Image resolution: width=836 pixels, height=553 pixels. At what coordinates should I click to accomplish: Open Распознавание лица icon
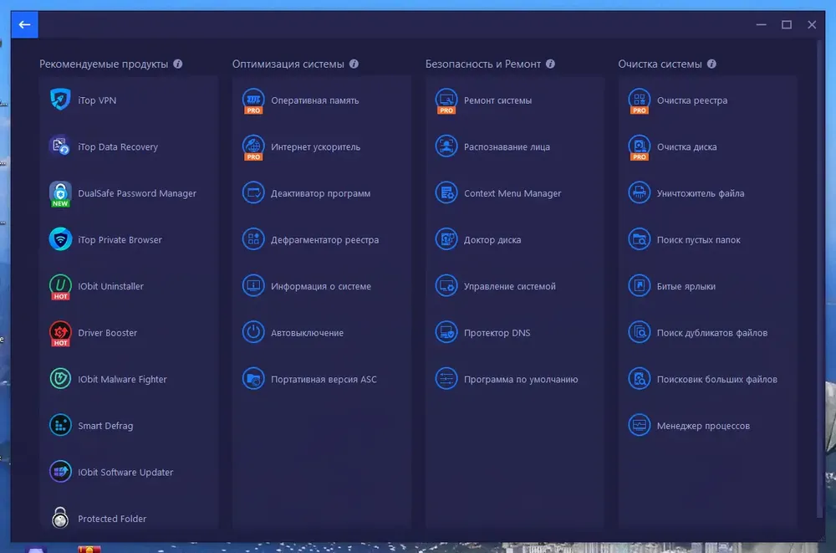tap(446, 146)
